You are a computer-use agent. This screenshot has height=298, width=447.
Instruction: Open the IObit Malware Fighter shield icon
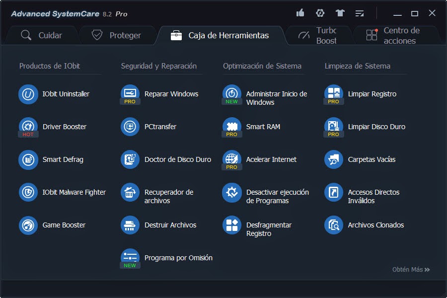28,193
